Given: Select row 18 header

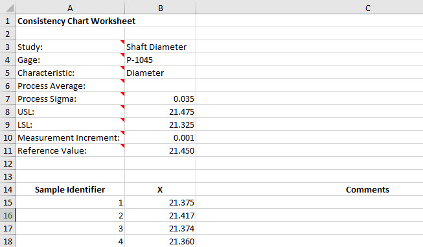Looking at the screenshot, I should [x=8, y=241].
